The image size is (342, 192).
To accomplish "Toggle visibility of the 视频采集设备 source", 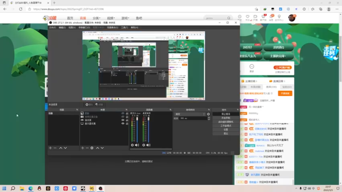I will (123, 116).
